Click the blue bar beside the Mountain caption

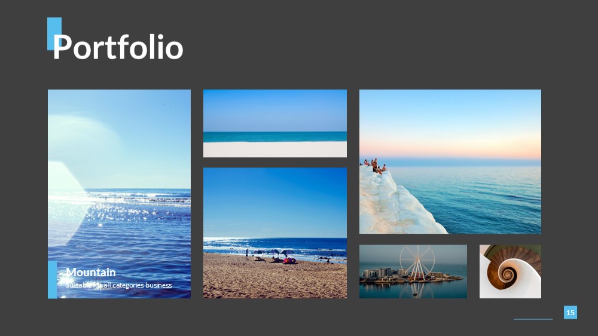click(52, 280)
